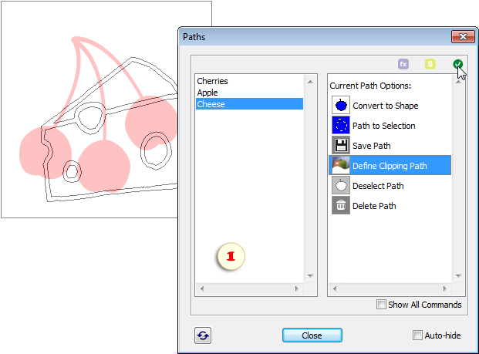Click path list scroll down arrow

pyautogui.click(x=310, y=276)
